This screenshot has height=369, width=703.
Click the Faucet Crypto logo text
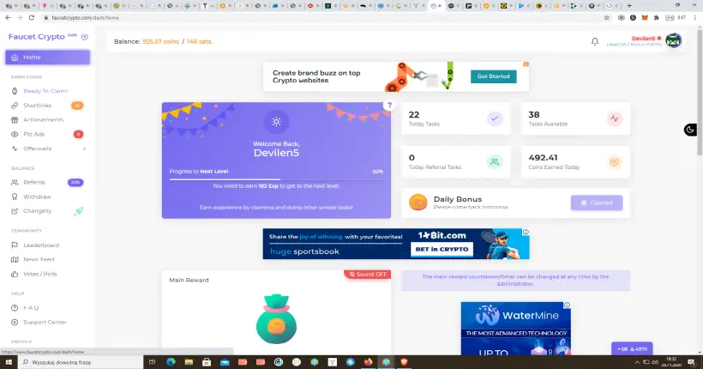36,37
